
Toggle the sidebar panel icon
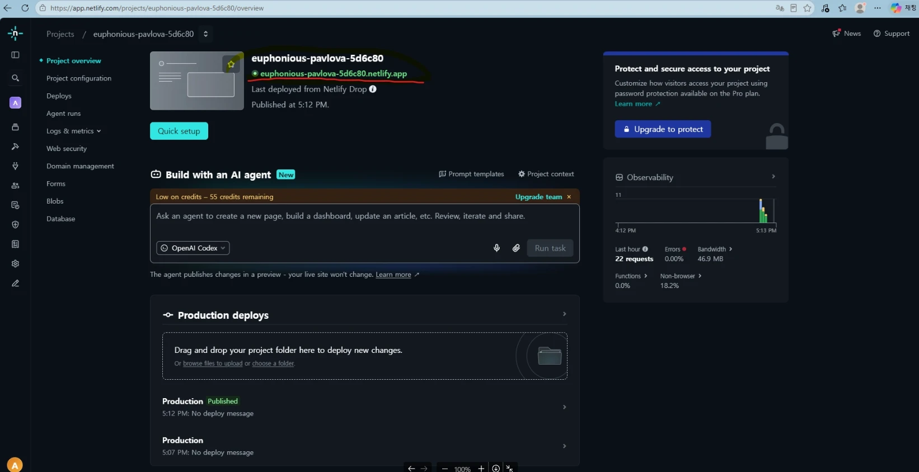[15, 55]
